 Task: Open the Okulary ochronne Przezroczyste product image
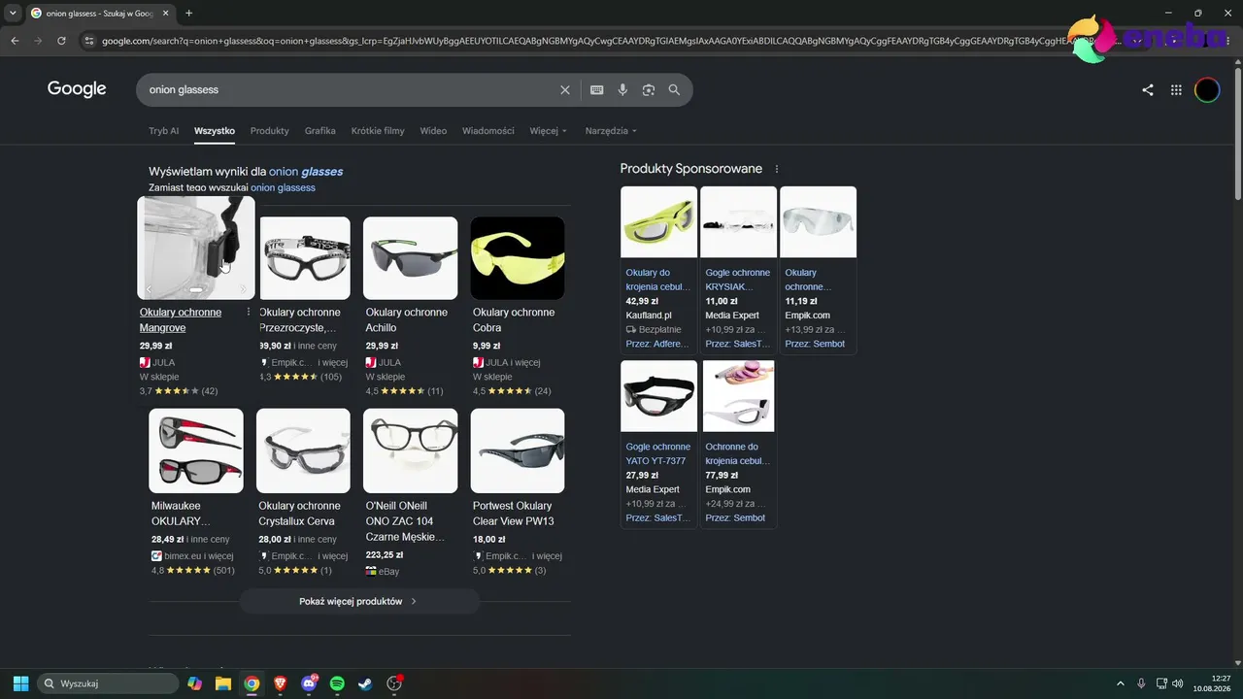305,258
